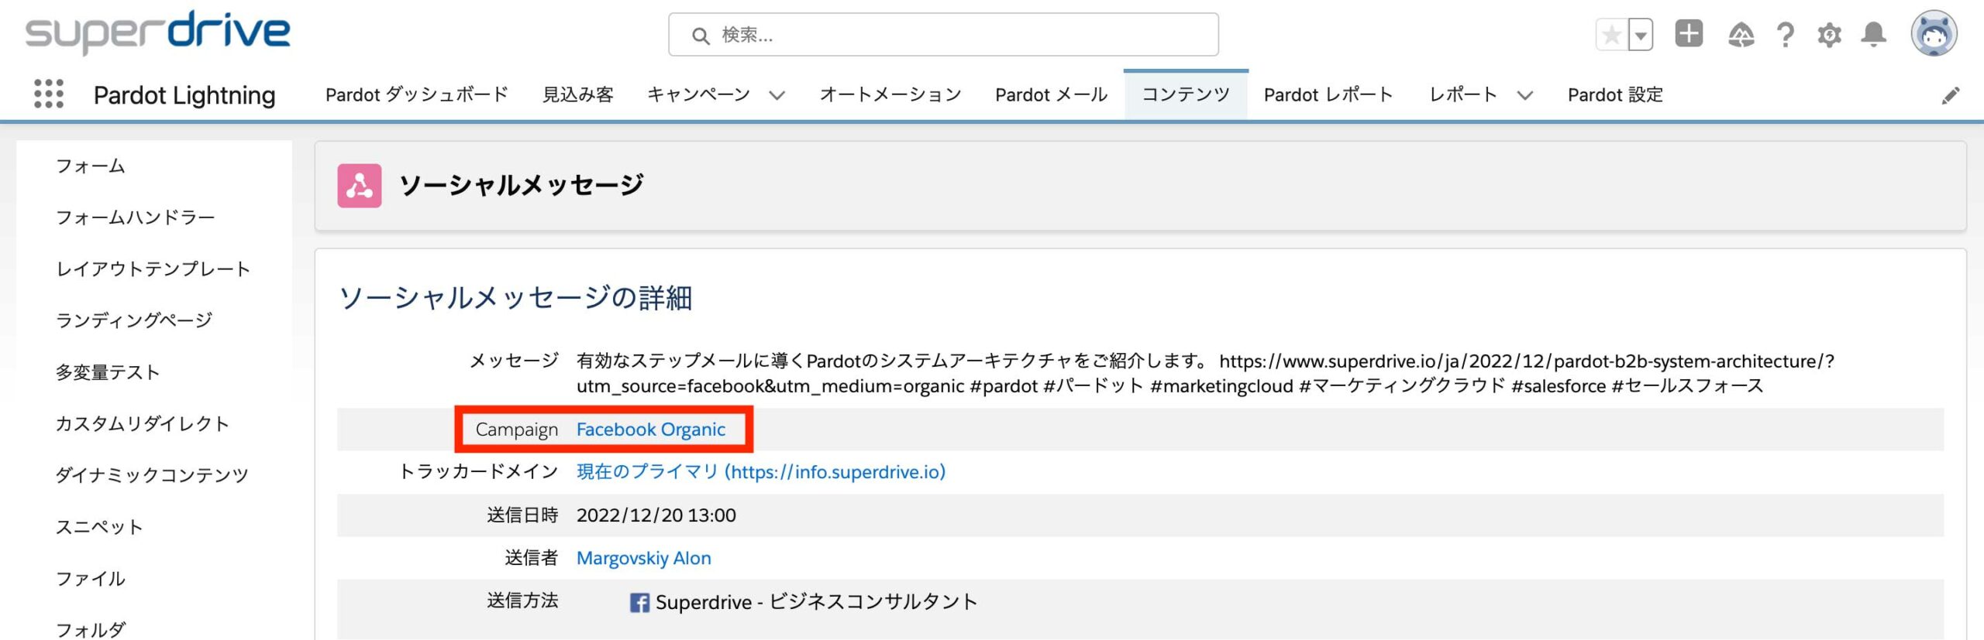
Task: Open the help question mark icon
Action: [1786, 35]
